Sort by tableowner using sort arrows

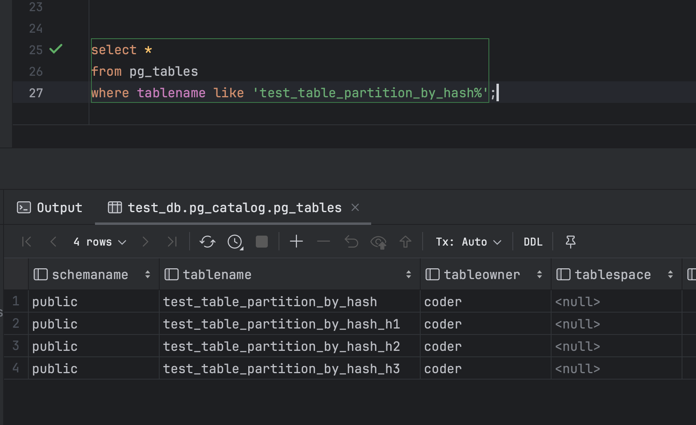(x=540, y=274)
